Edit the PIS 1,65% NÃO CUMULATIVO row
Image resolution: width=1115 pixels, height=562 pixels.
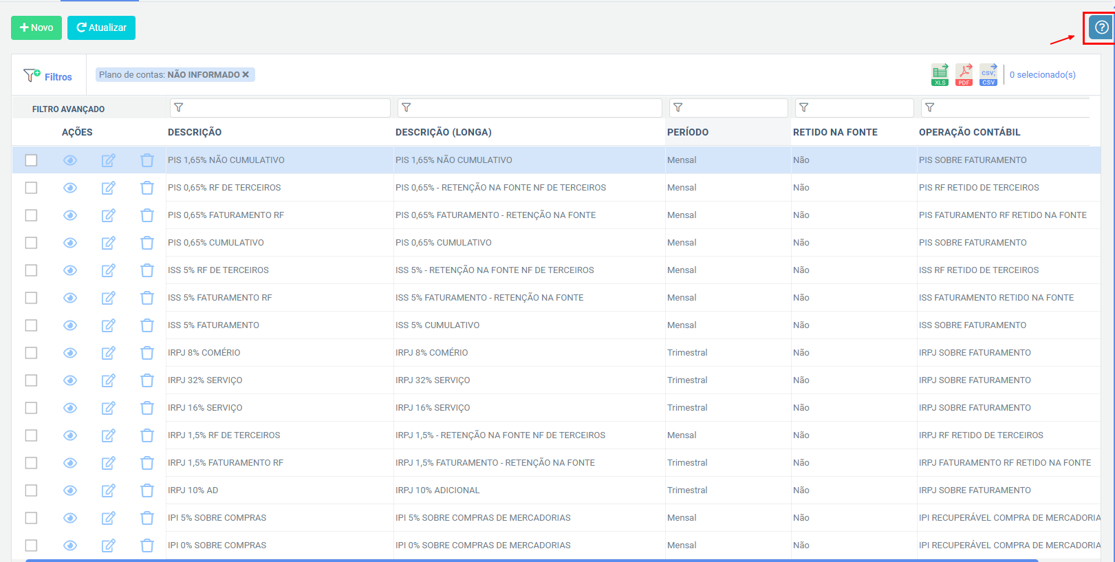pos(109,160)
